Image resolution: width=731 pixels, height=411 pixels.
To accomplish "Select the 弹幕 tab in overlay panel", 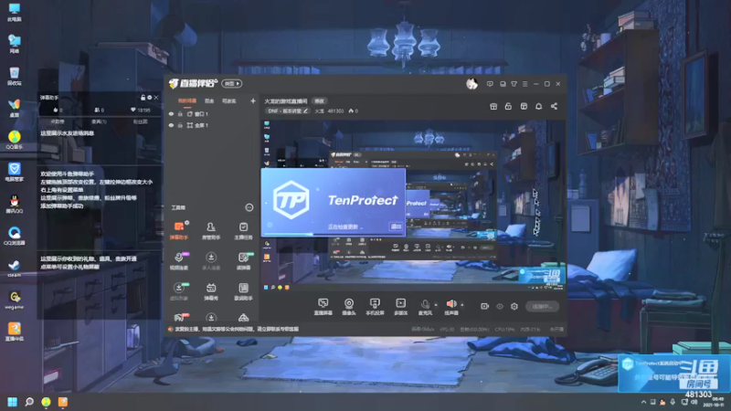I will (58, 121).
